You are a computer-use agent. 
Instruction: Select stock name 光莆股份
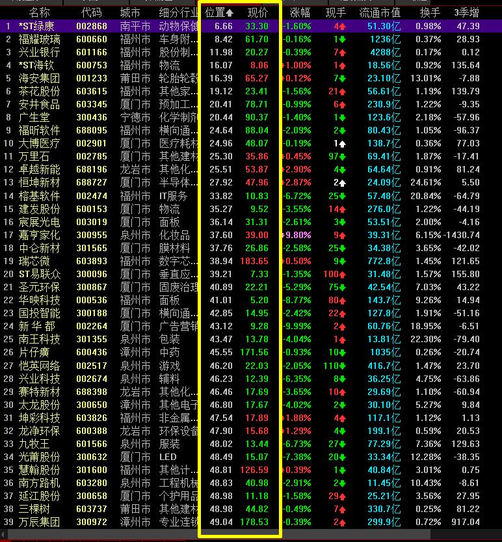40,457
